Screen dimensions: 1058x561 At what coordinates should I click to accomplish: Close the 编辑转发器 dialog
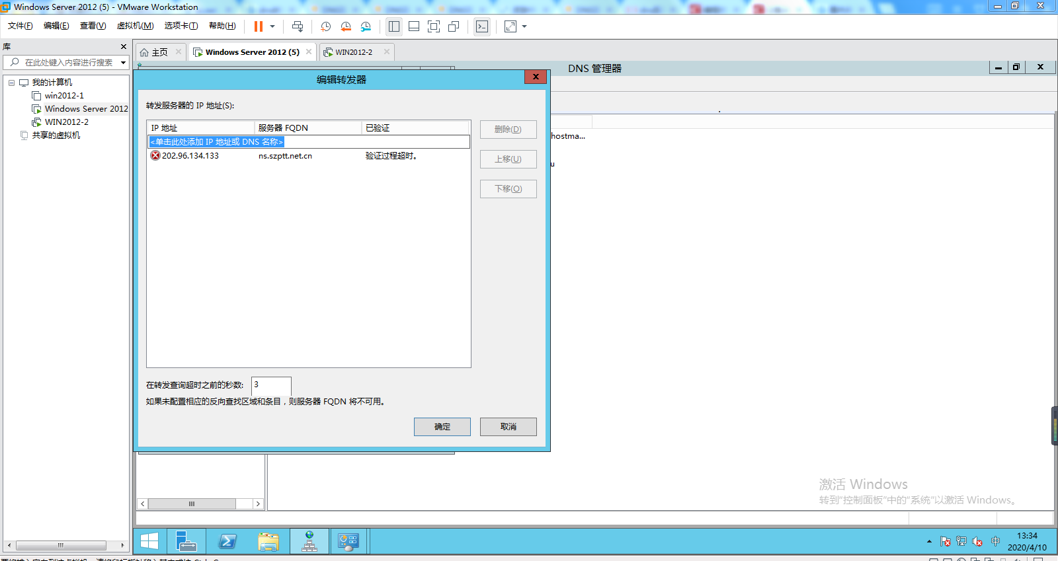tap(536, 77)
